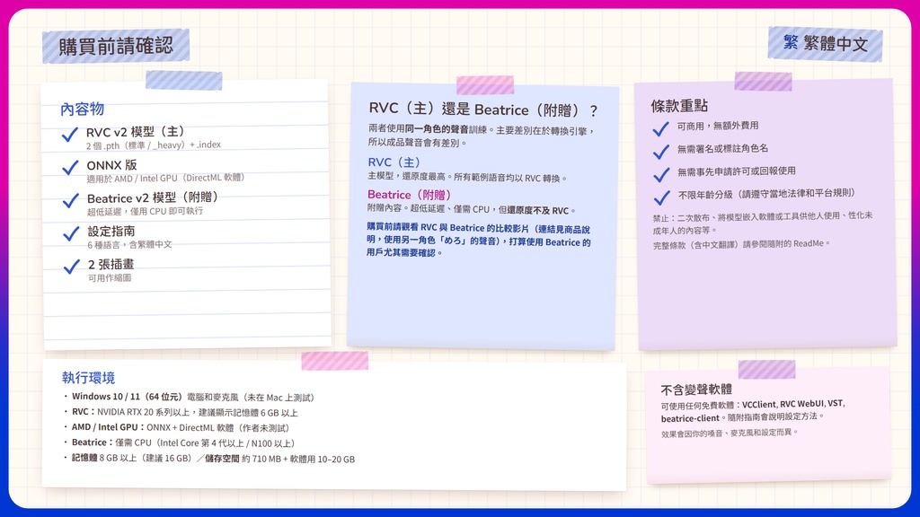The width and height of the screenshot is (920, 517).
Task: Click the checkmark beside Beatrice v2 模型（附贈）
Action: tap(71, 201)
